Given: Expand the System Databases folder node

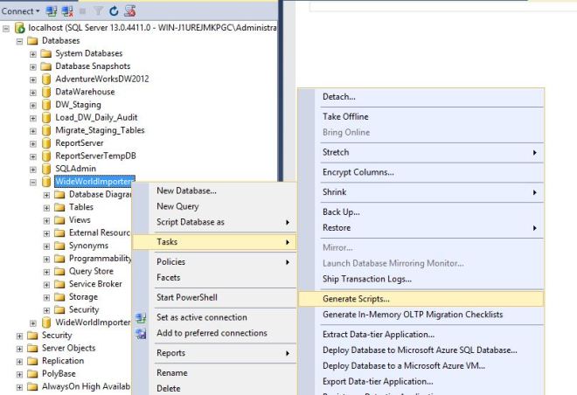Looking at the screenshot, I should (x=33, y=53).
